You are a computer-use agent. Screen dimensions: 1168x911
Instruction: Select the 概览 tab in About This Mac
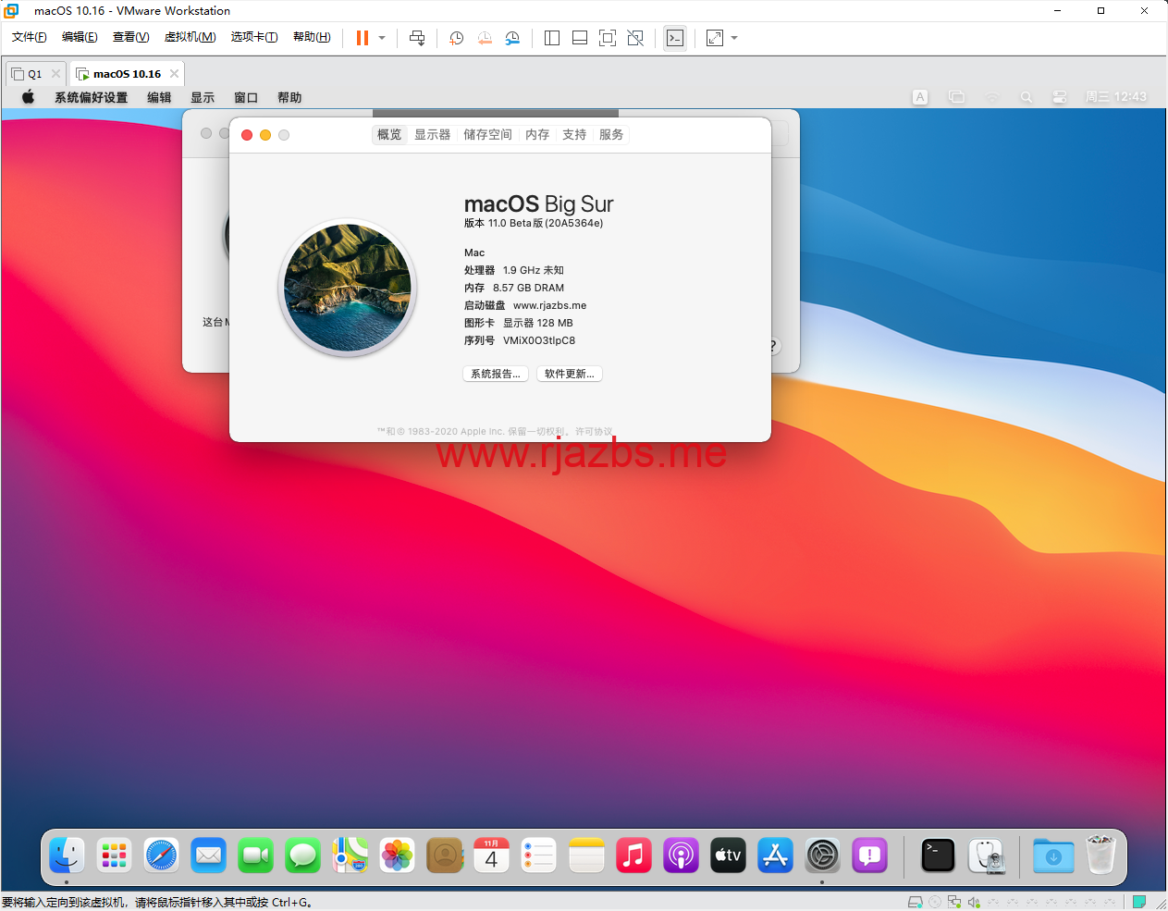click(x=389, y=134)
